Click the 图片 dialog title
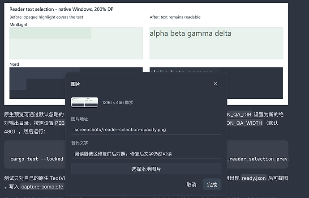 pos(76,84)
